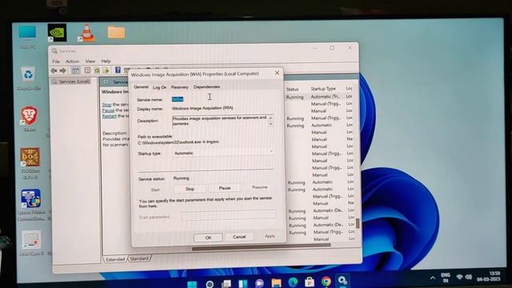The width and height of the screenshot is (512, 288).
Task: Open the clock showing 13:59
Action: (489, 276)
